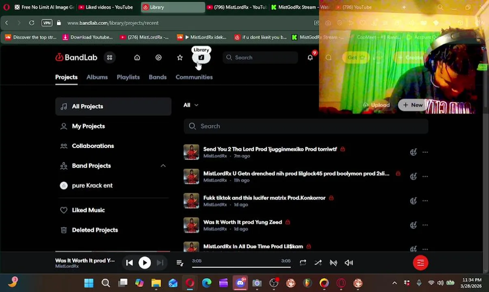This screenshot has width=489, height=292.
Task: Click the player progress bar
Action: tap(241, 267)
